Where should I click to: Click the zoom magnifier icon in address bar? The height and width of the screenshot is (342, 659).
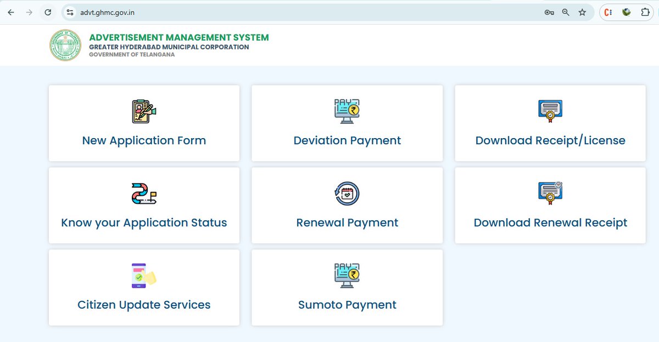(x=566, y=12)
